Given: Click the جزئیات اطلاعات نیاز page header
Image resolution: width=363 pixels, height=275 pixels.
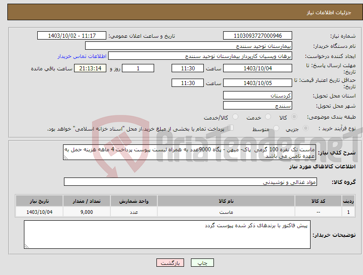Looking at the screenshot, I should (329, 12).
